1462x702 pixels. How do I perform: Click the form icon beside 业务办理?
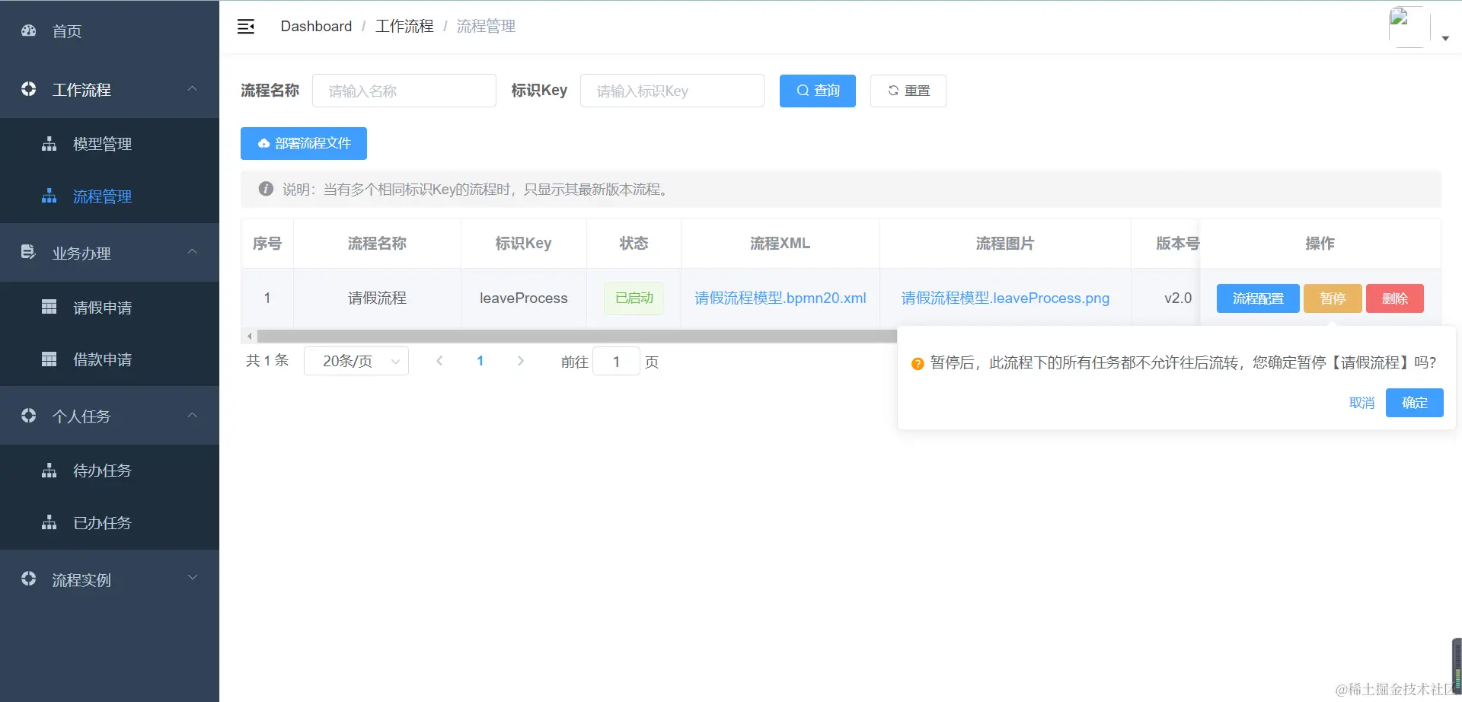[29, 252]
